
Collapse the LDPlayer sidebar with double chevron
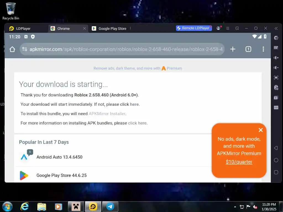276,28
